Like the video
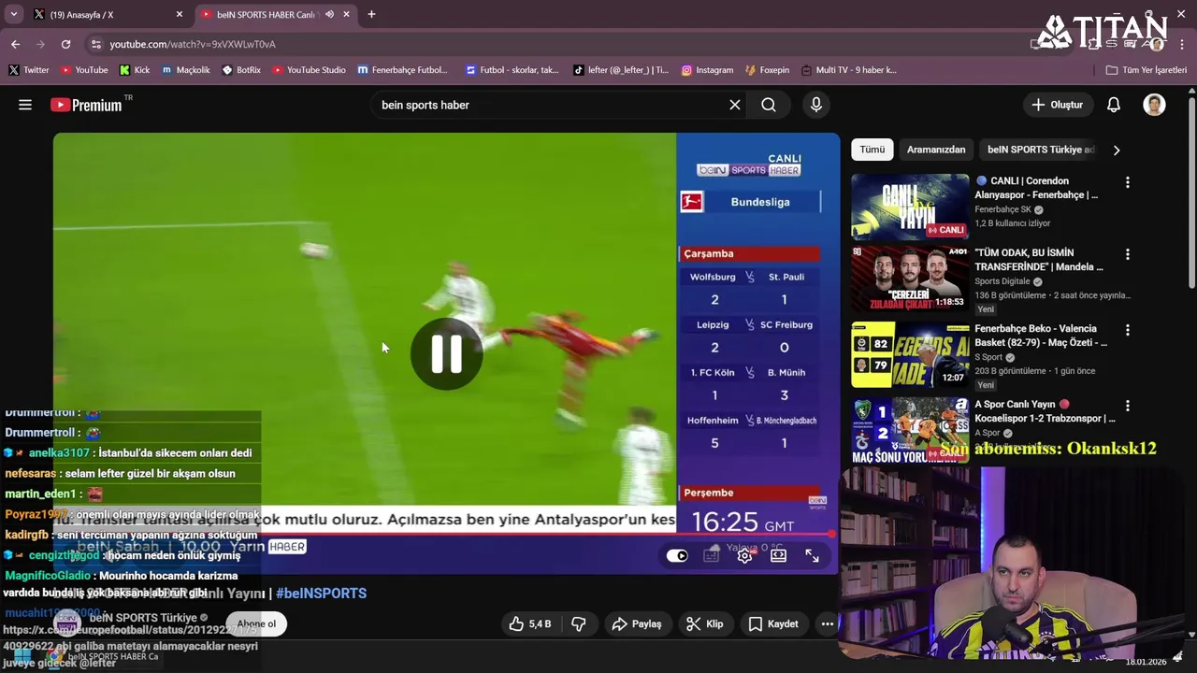Viewport: 1197px width, 673px height. pyautogui.click(x=530, y=623)
